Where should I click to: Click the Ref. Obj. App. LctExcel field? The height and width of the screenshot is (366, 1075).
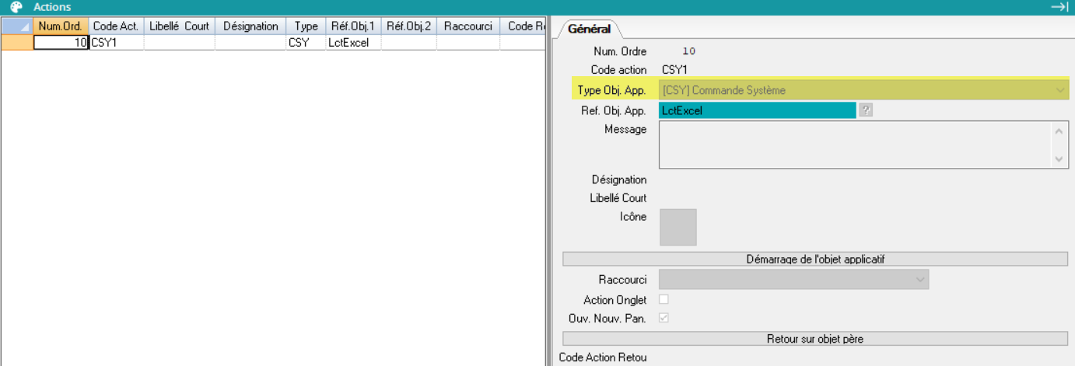(x=756, y=110)
